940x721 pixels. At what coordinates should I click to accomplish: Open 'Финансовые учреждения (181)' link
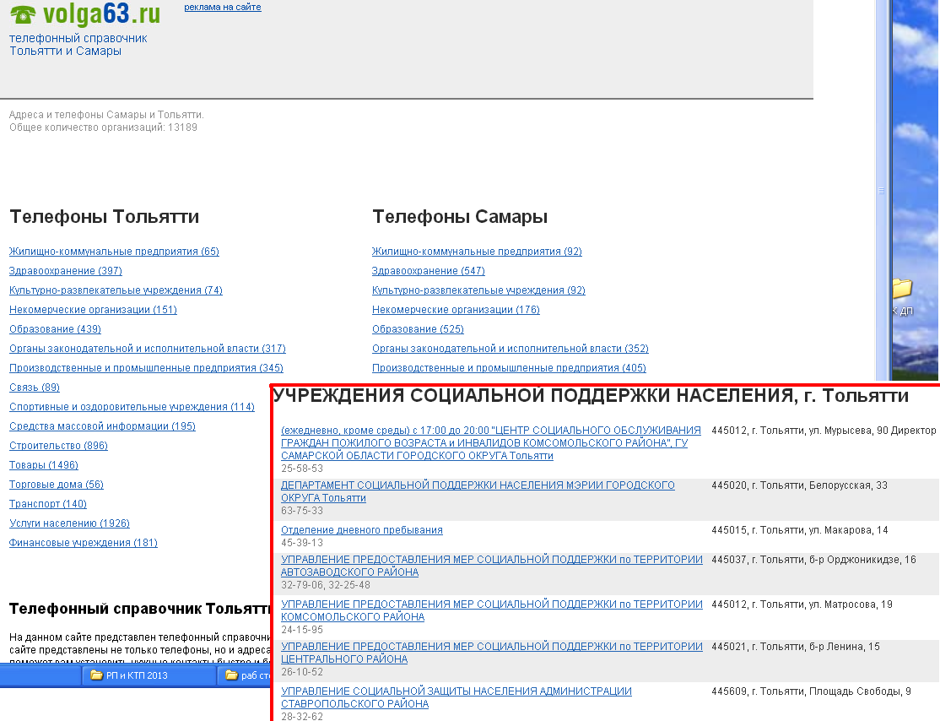click(84, 543)
